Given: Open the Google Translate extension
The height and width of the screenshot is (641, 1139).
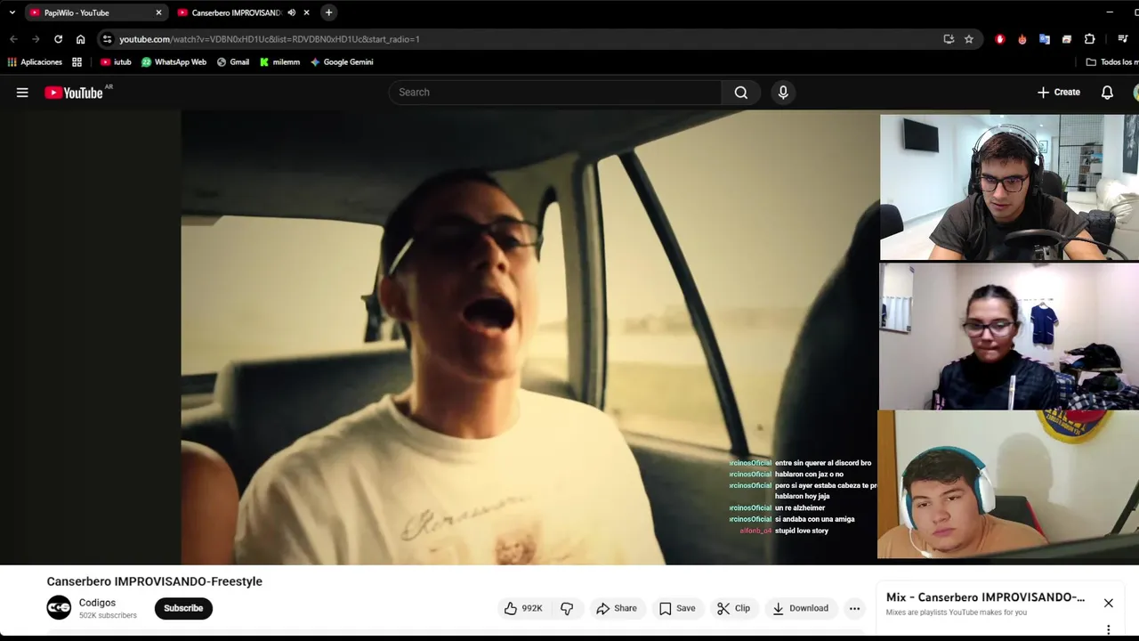Looking at the screenshot, I should pos(1045,39).
